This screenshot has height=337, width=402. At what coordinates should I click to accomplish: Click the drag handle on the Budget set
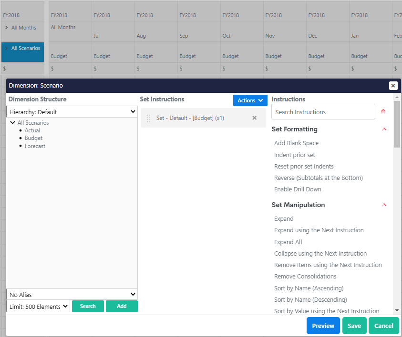tap(148, 118)
